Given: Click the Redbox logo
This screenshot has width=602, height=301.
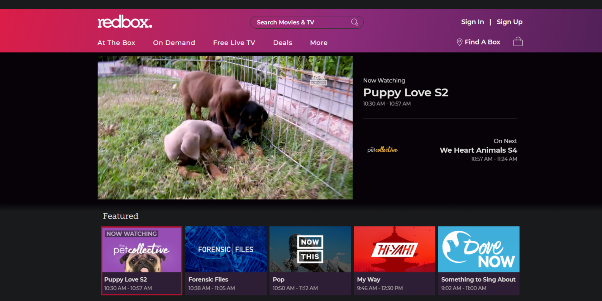Looking at the screenshot, I should click(125, 22).
